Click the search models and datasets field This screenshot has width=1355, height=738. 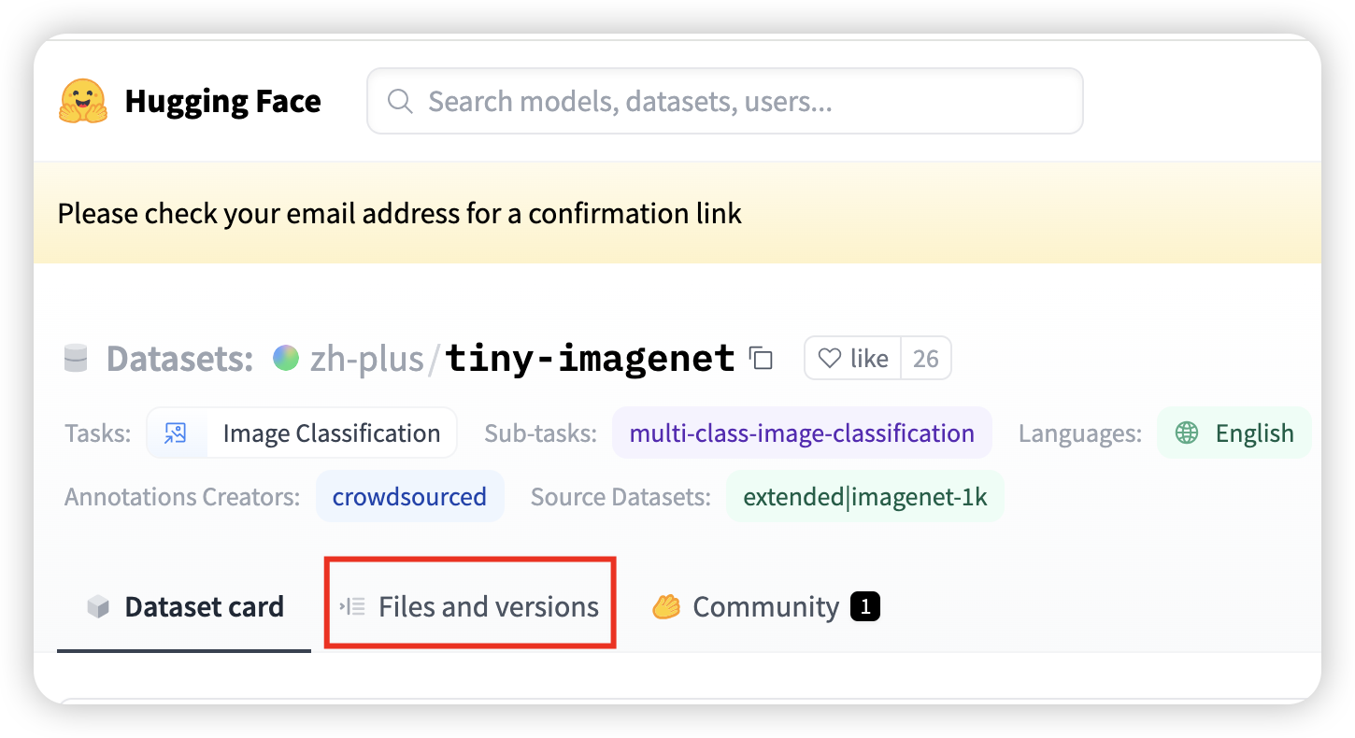(x=724, y=101)
